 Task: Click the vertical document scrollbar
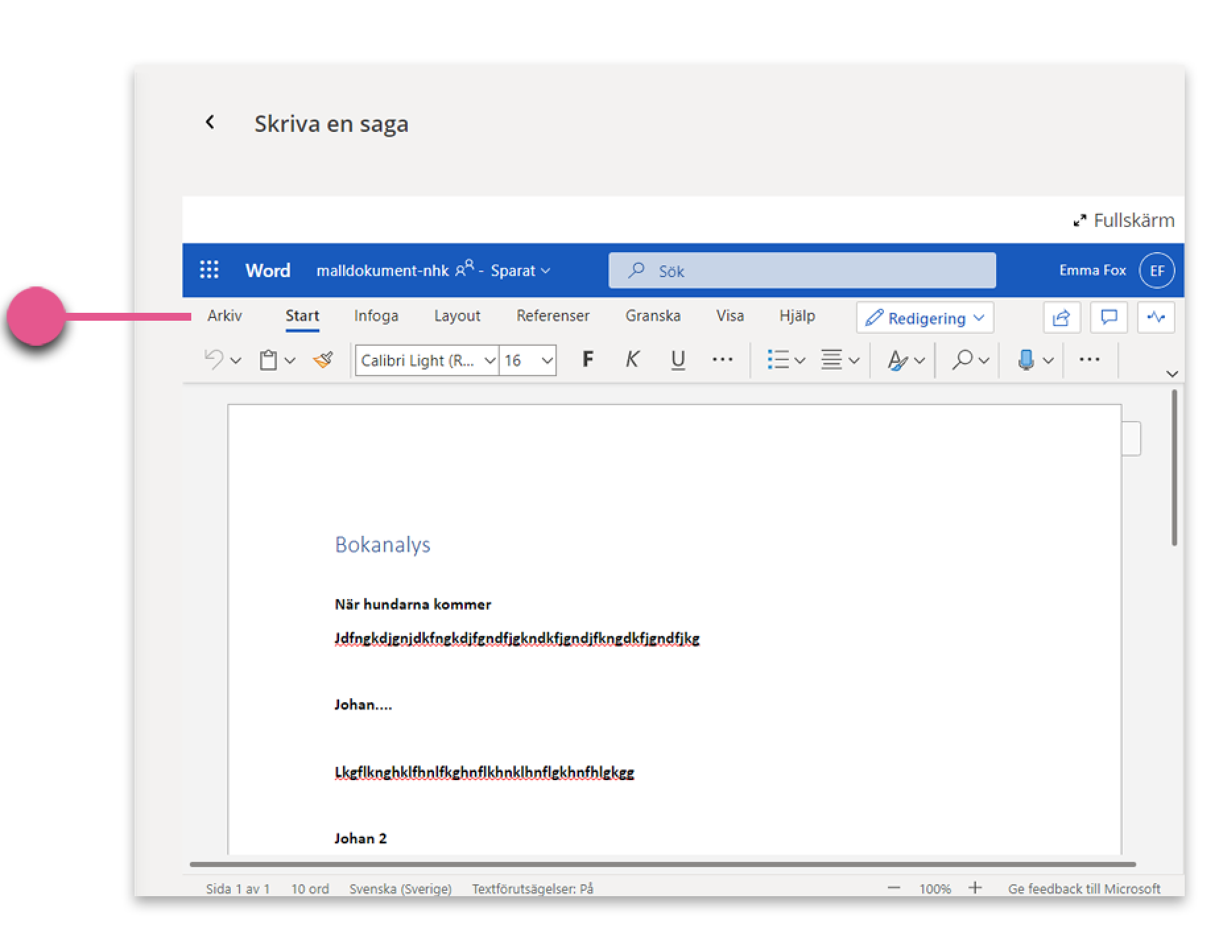click(x=1174, y=468)
